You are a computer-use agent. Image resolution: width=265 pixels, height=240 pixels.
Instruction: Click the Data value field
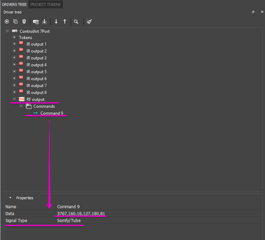(x=81, y=213)
